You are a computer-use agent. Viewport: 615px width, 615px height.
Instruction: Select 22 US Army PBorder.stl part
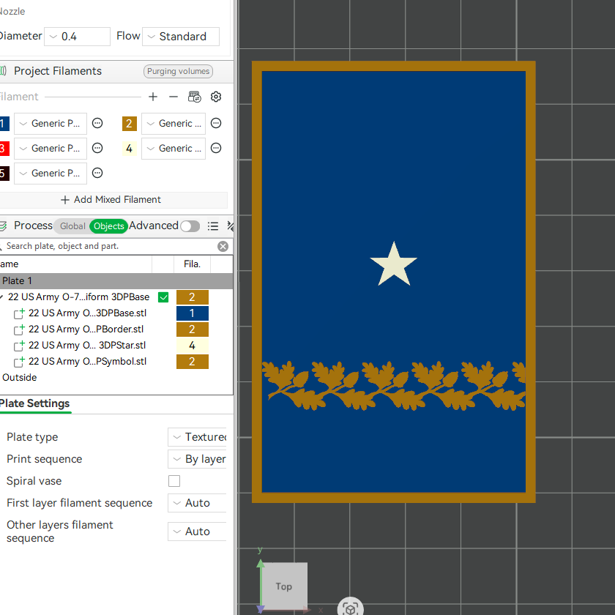click(86, 329)
